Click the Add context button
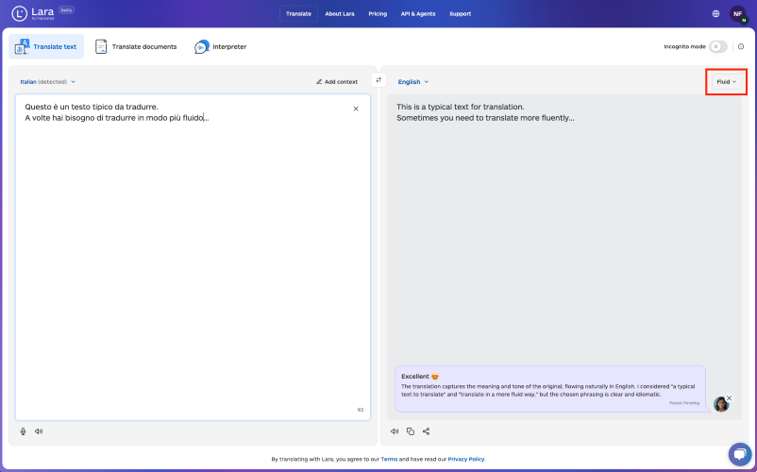This screenshot has width=757, height=472. [337, 82]
